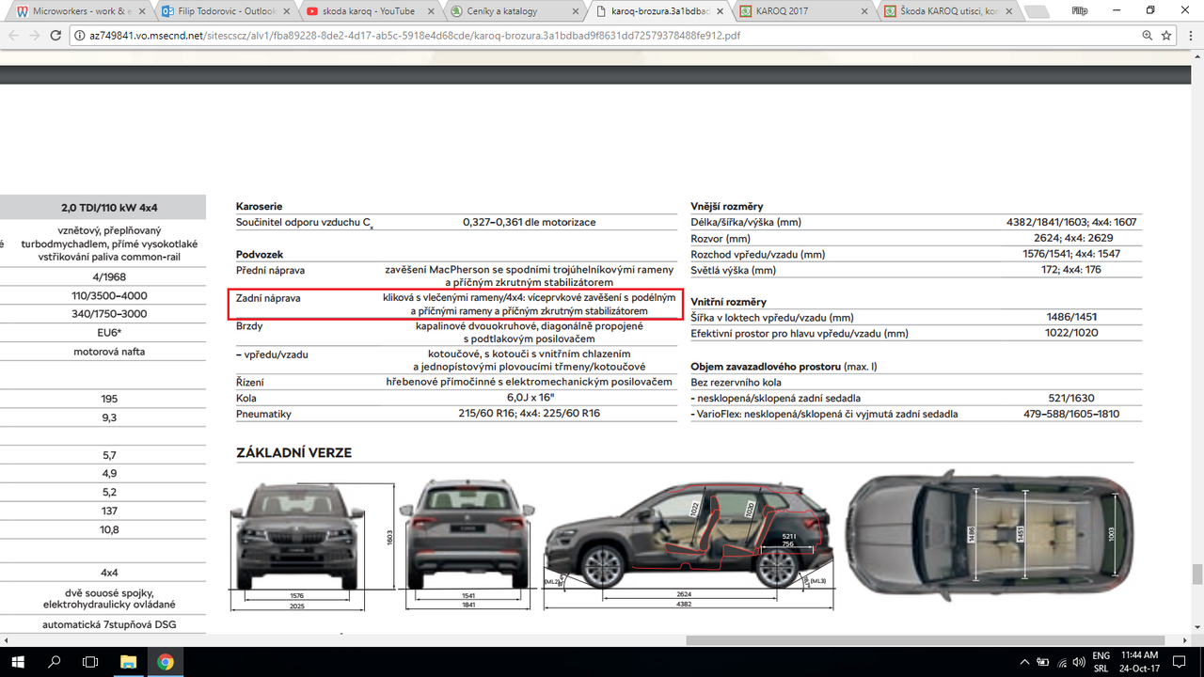Click the zoom magnifier icon in address bar
The width and height of the screenshot is (1204, 677).
pos(1147,35)
